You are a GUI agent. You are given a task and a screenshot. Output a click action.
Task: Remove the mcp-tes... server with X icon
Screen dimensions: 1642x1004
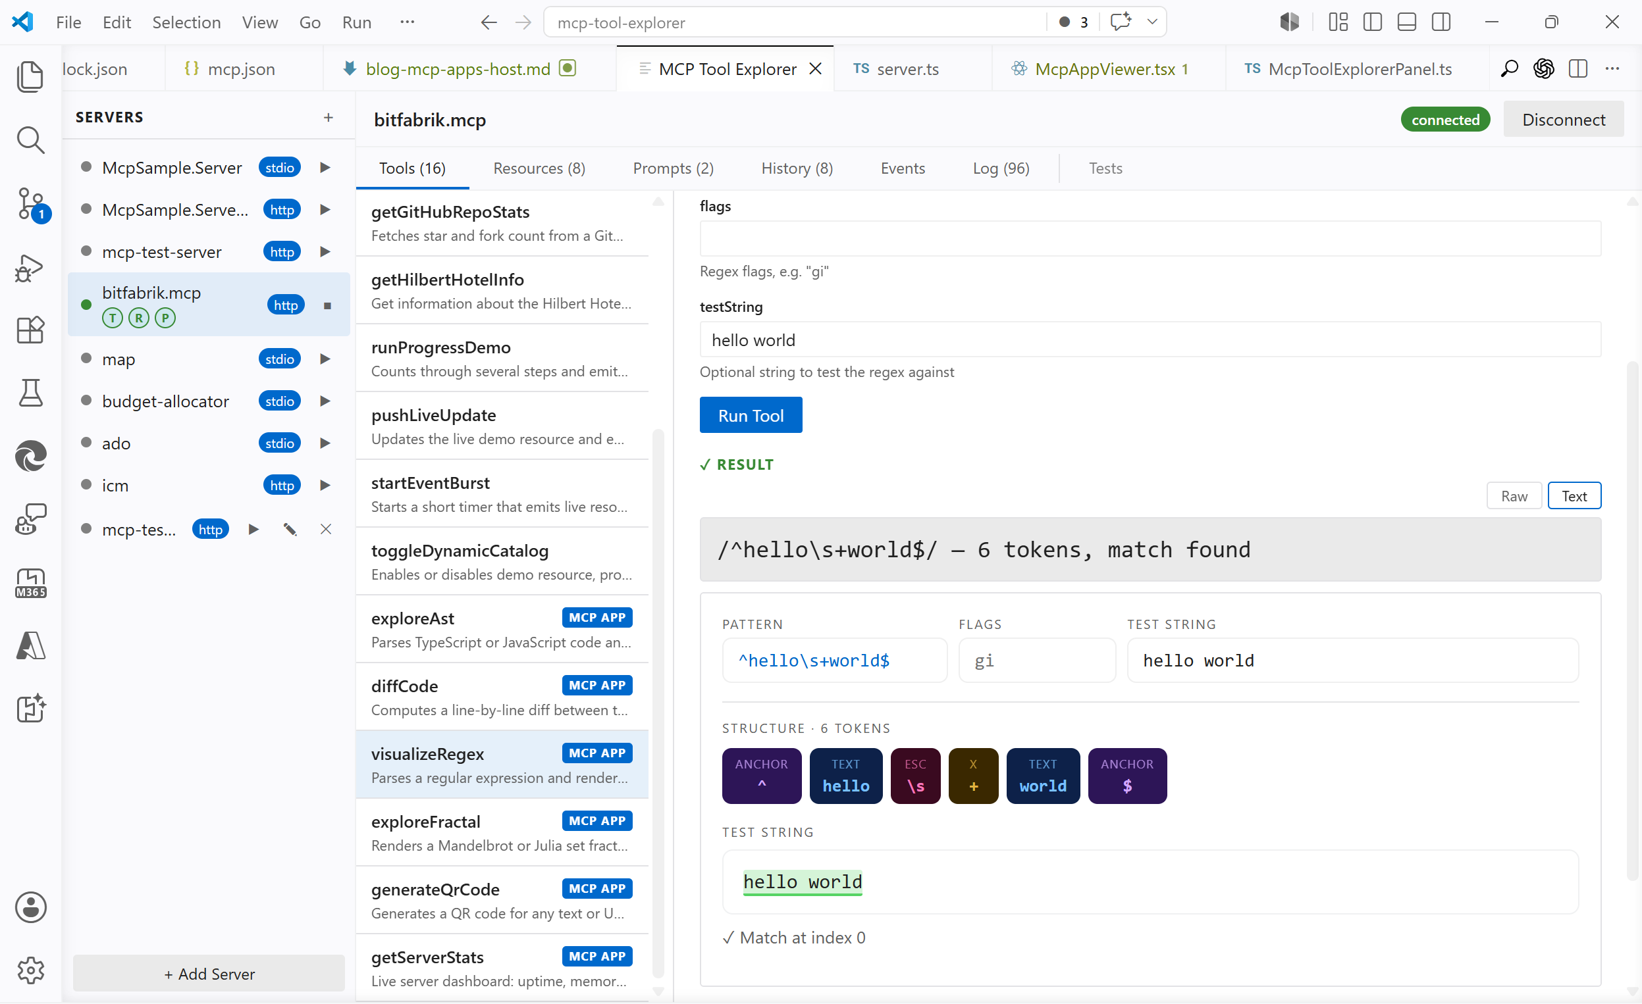click(326, 529)
